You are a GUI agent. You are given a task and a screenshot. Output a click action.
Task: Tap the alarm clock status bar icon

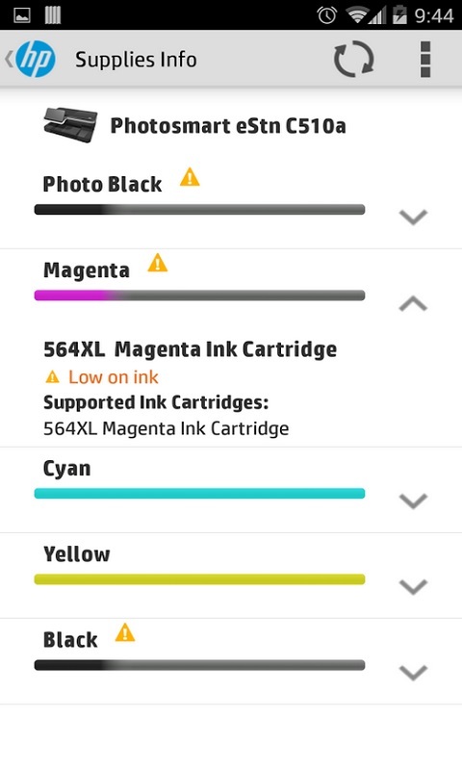(x=326, y=15)
